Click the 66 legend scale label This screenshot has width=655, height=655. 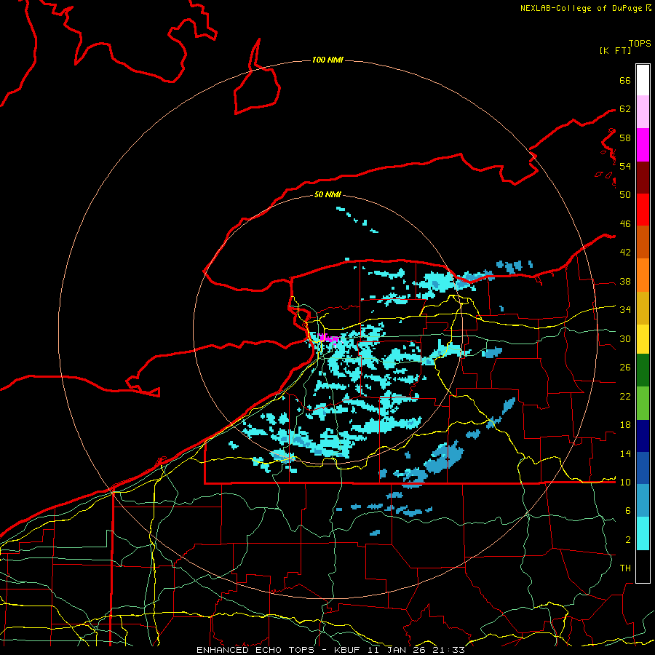point(625,80)
